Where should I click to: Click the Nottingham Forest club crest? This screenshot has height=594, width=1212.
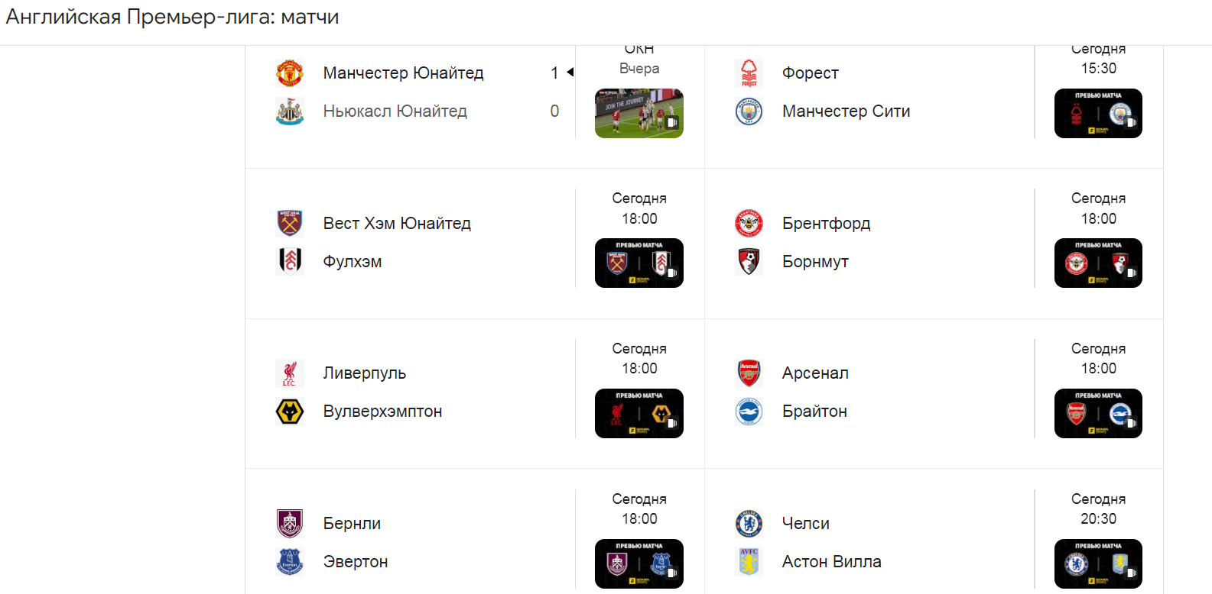pyautogui.click(x=749, y=73)
